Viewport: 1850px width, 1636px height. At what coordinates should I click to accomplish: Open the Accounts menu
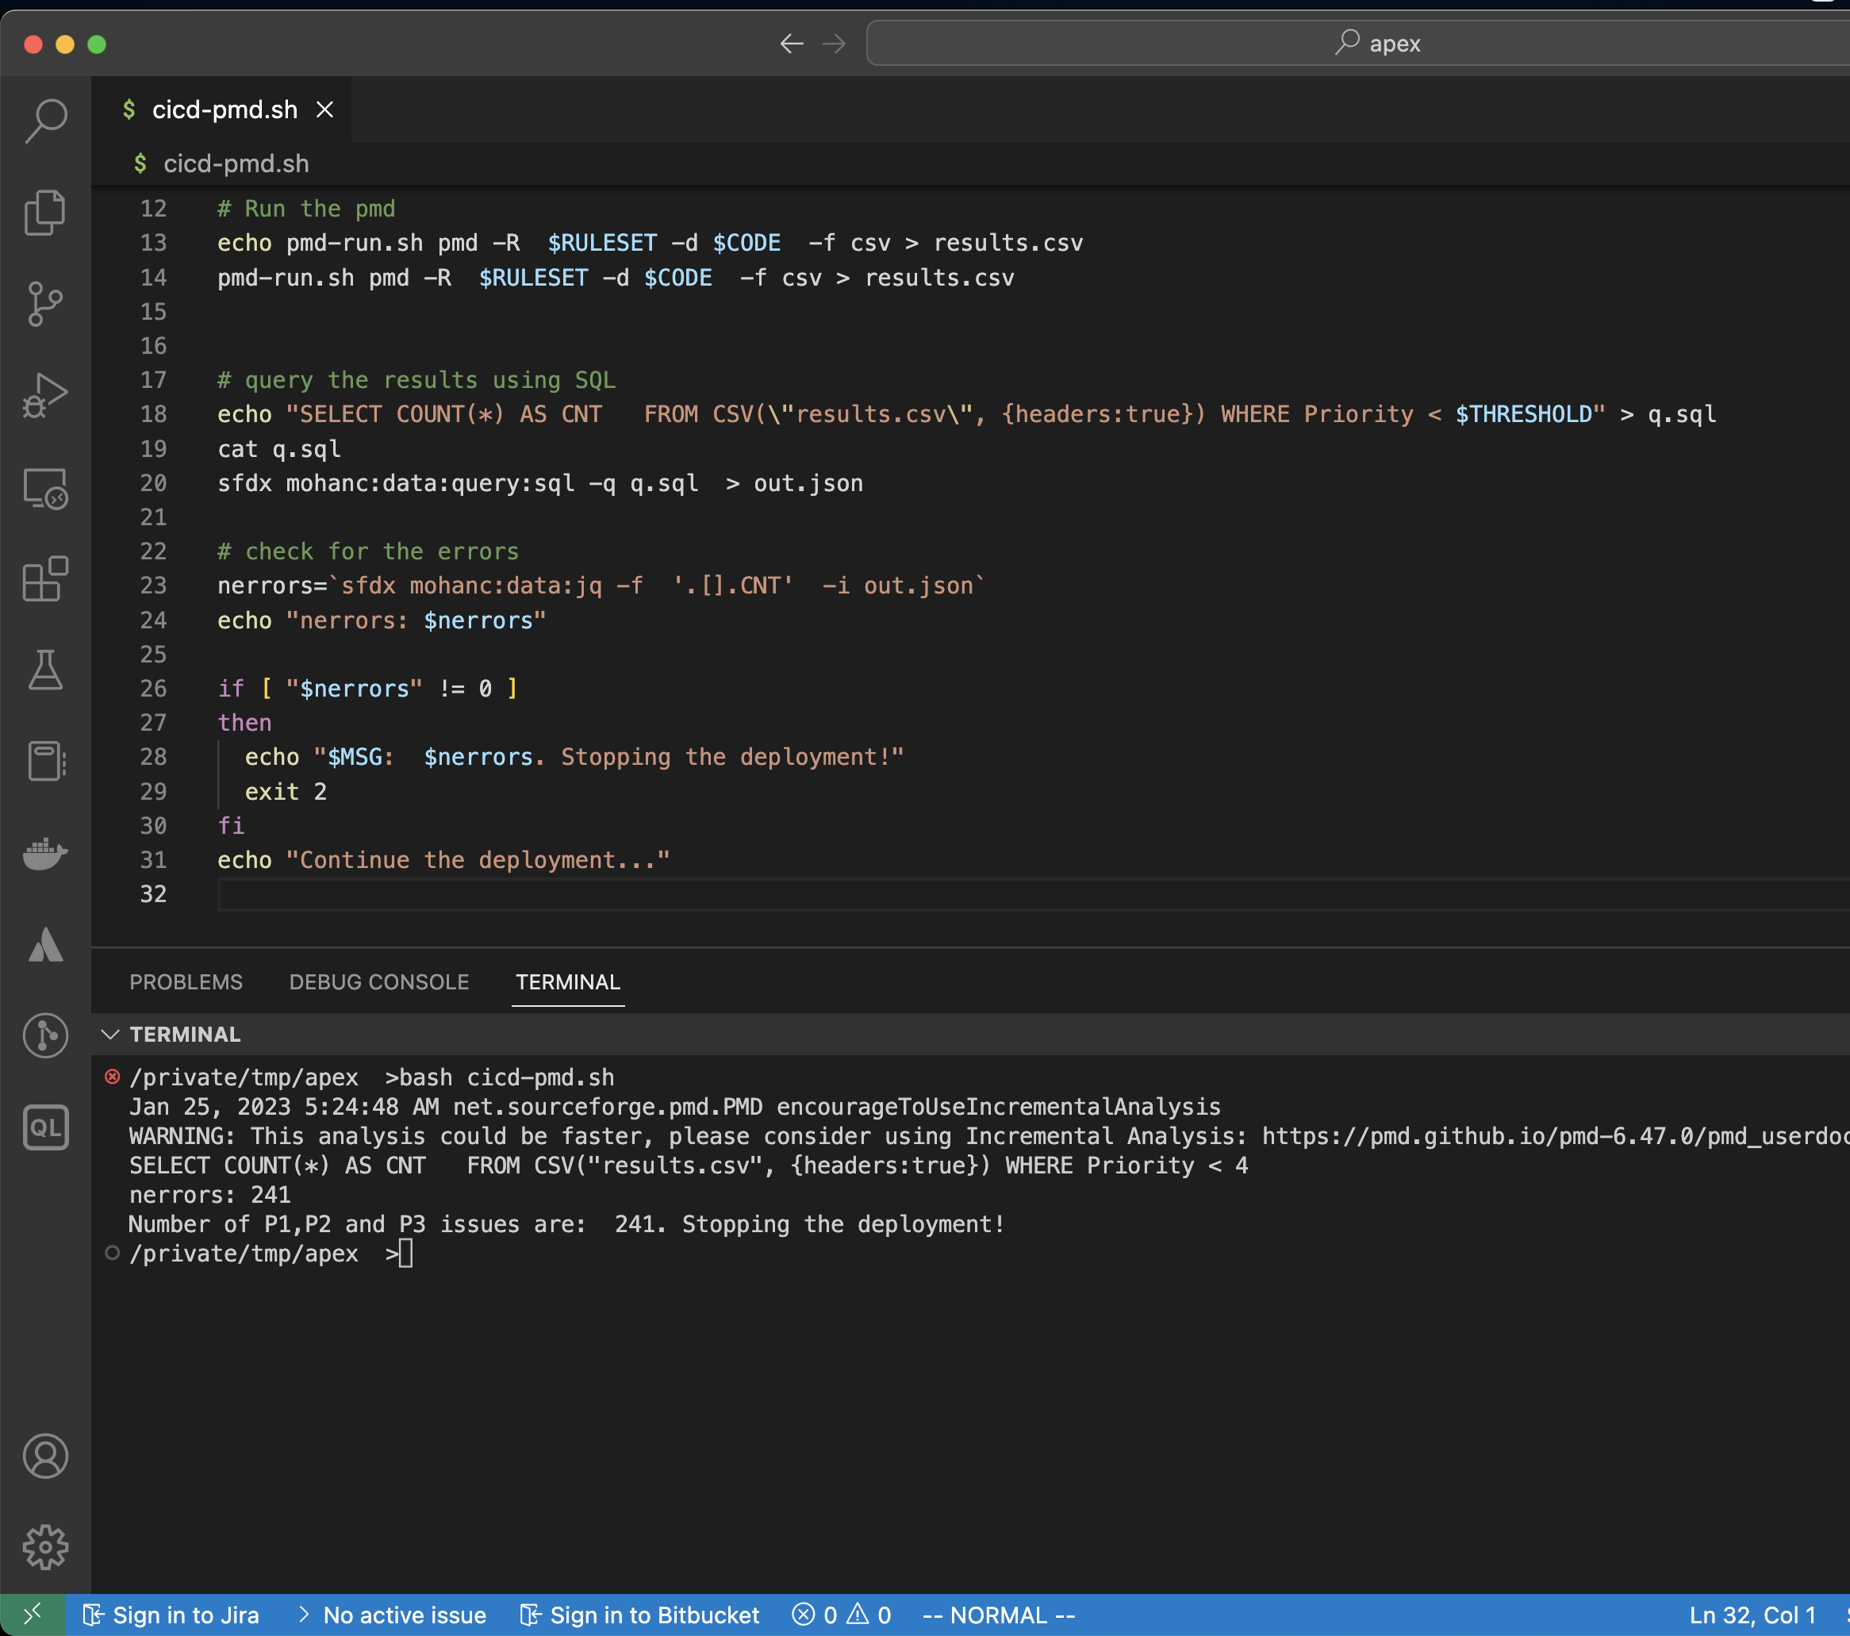pos(45,1456)
